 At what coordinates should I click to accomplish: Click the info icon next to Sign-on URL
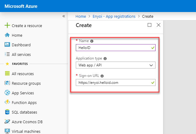tap(102, 76)
